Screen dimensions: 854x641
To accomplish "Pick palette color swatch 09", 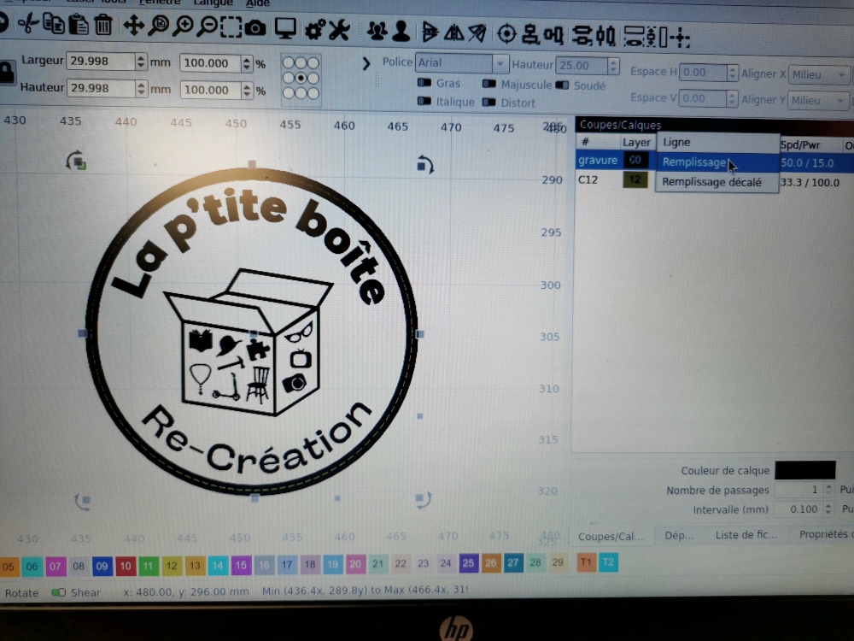I will [x=102, y=565].
